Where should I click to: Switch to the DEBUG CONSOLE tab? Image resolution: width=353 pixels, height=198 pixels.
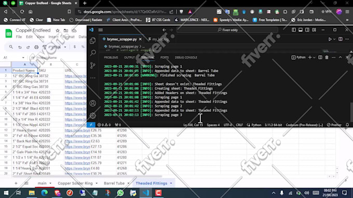click(186, 58)
